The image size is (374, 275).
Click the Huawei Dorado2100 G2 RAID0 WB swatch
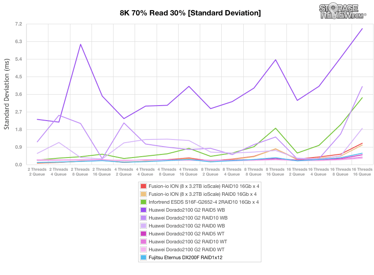[143, 226]
